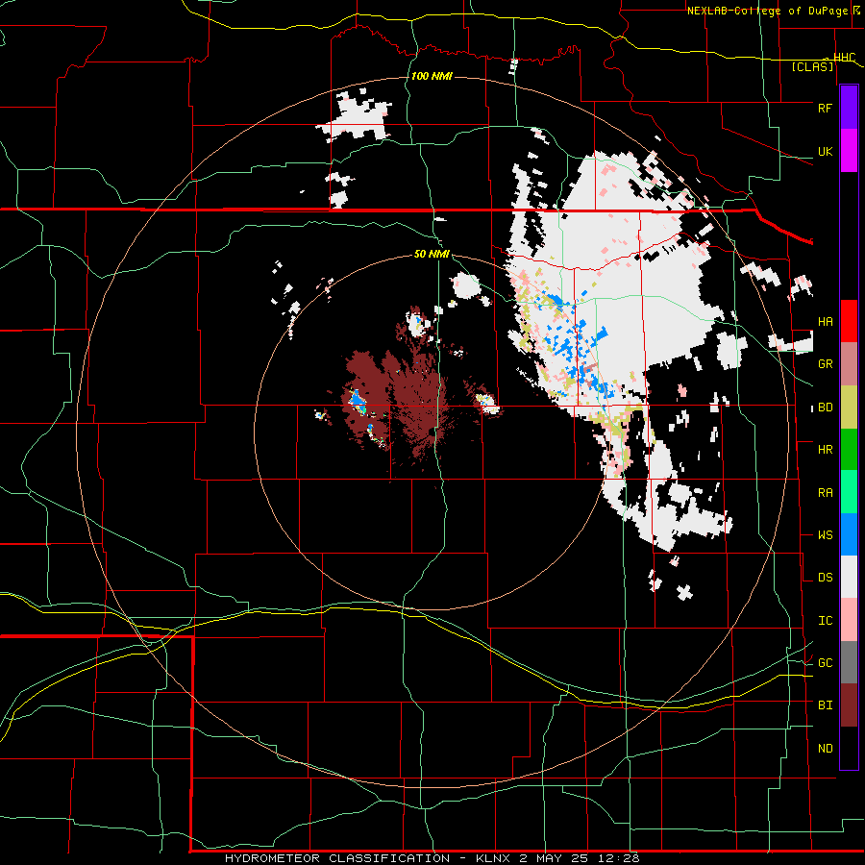Pick the olive BD legend swatch

pyautogui.click(x=849, y=407)
